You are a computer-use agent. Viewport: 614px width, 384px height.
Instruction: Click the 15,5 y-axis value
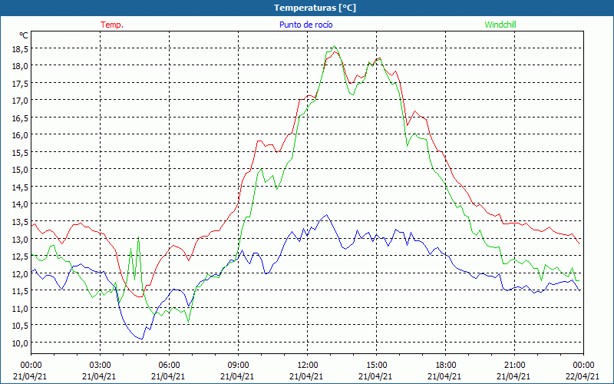tap(19, 152)
